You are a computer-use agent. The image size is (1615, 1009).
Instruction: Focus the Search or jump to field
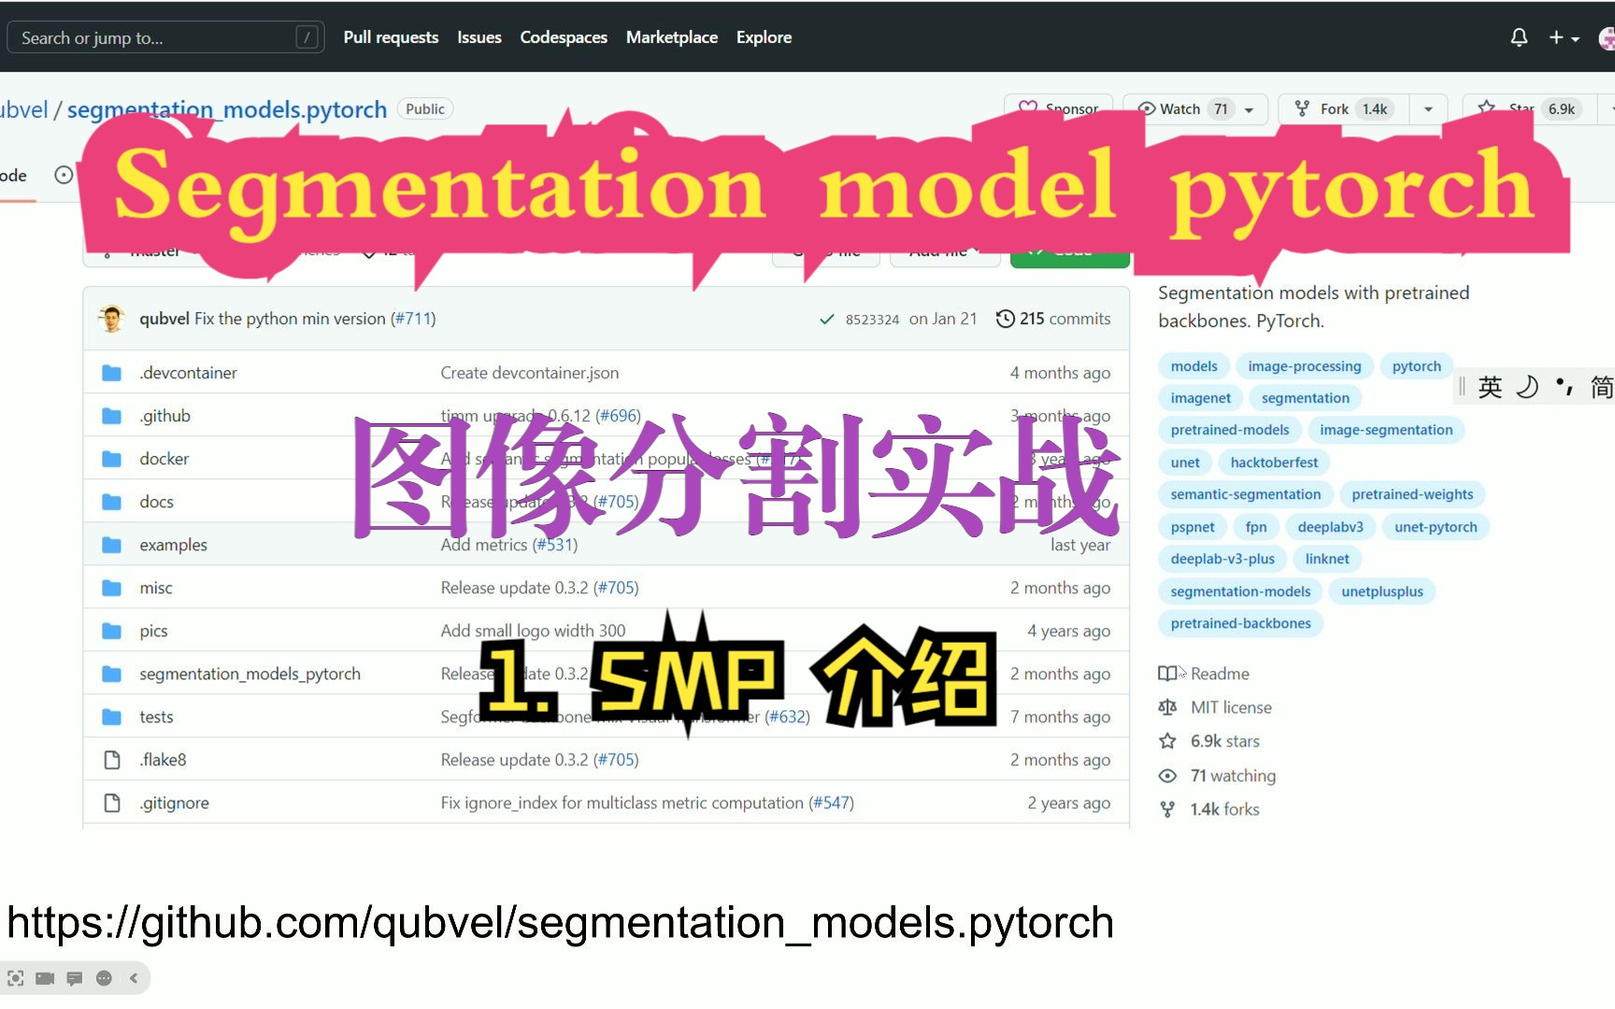[165, 37]
